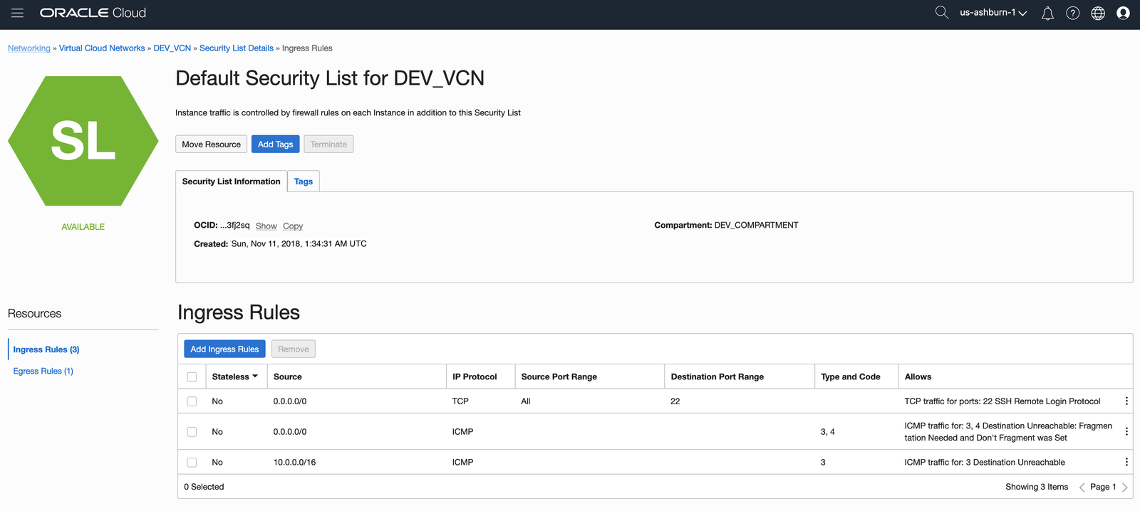Select the 10.0.0.0/16 rule checkbox
Screen dimensions: 1140x511
click(x=192, y=463)
